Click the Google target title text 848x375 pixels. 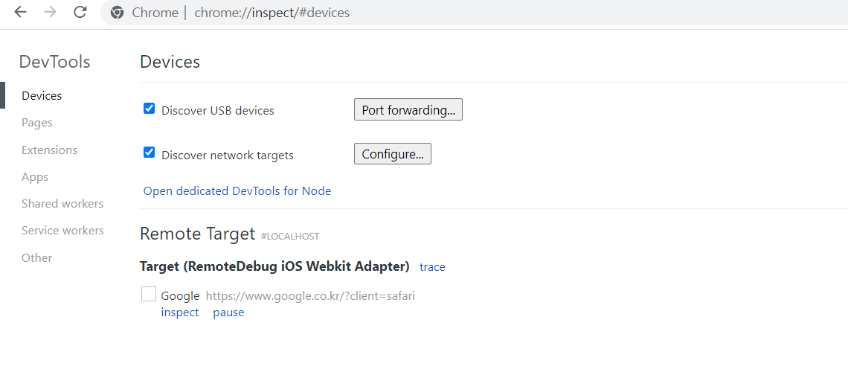[180, 296]
